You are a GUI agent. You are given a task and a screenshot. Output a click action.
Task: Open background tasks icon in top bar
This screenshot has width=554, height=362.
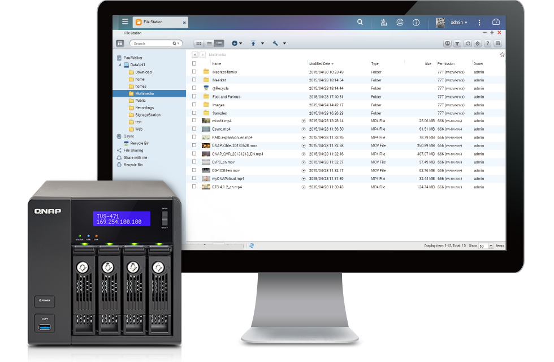384,22
